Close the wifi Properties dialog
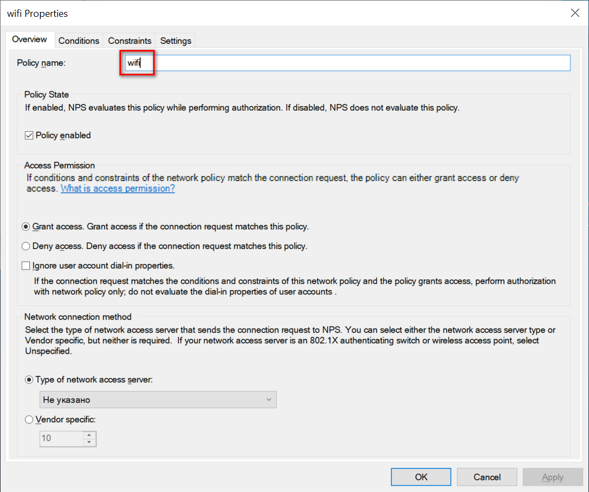The width and height of the screenshot is (589, 492). click(x=575, y=13)
